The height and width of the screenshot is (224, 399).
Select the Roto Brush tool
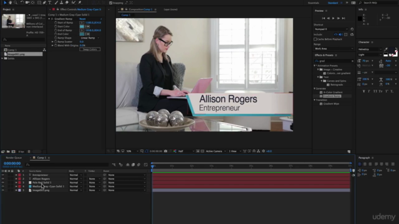pyautogui.click(x=74, y=2)
